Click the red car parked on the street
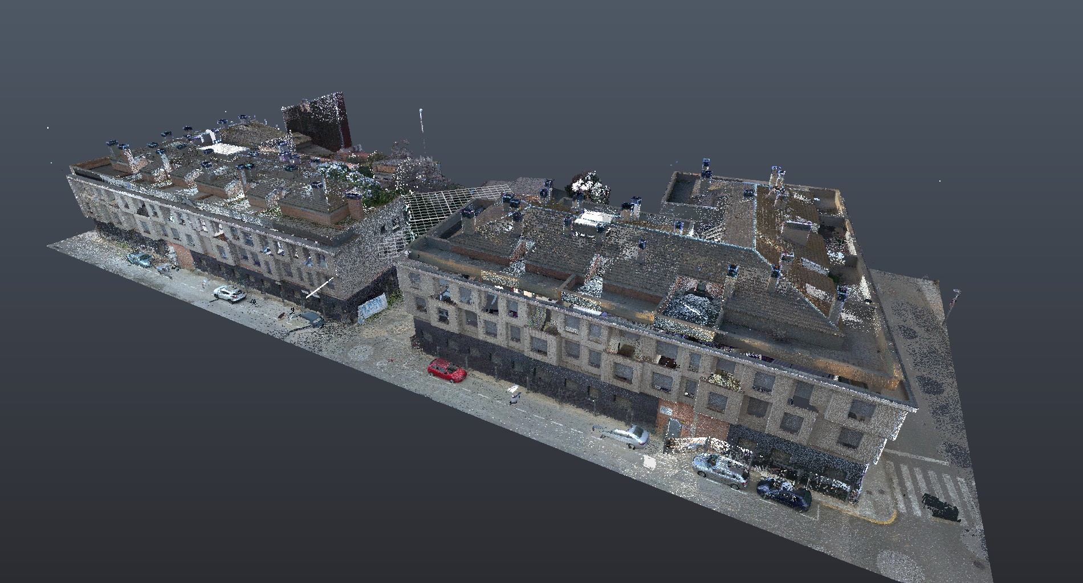This screenshot has height=583, width=1083. (x=447, y=371)
